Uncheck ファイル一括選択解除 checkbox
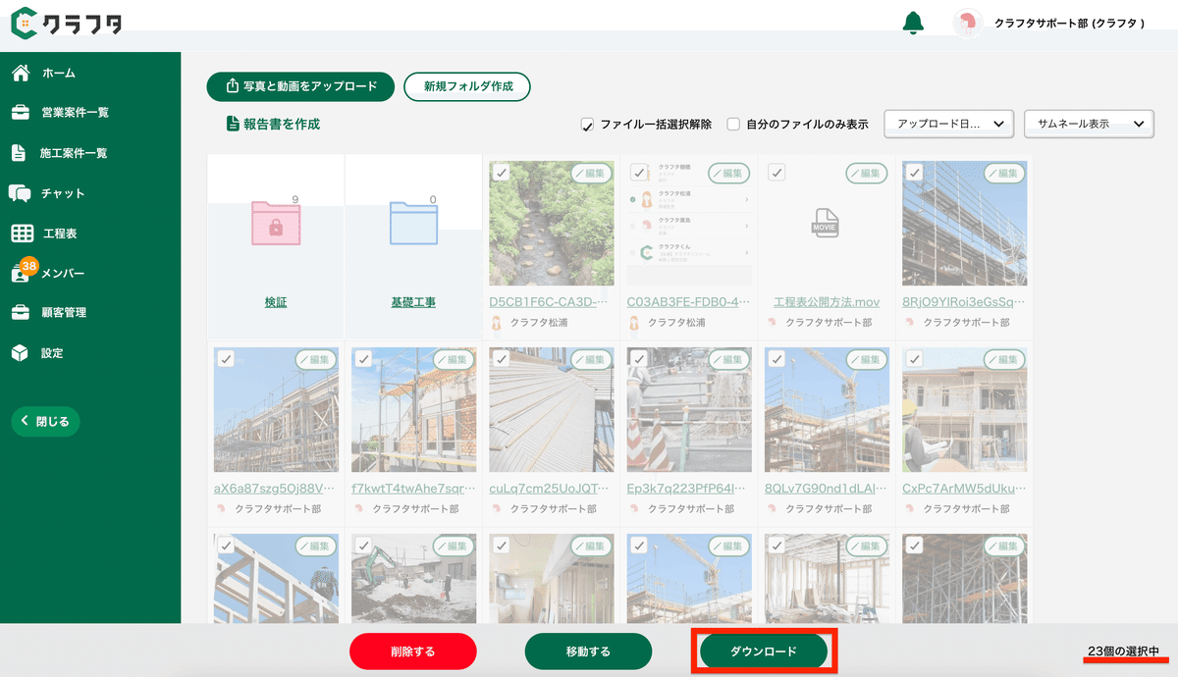The height and width of the screenshot is (677, 1178). 588,125
